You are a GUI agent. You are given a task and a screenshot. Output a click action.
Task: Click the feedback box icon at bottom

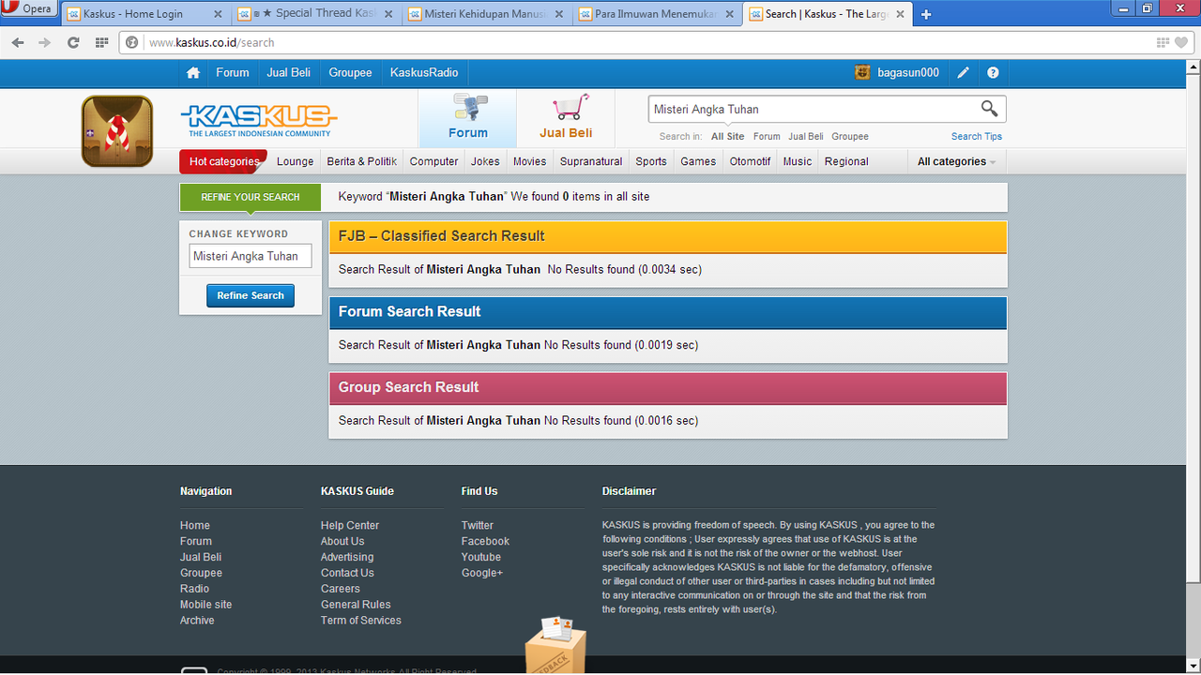pyautogui.click(x=555, y=645)
